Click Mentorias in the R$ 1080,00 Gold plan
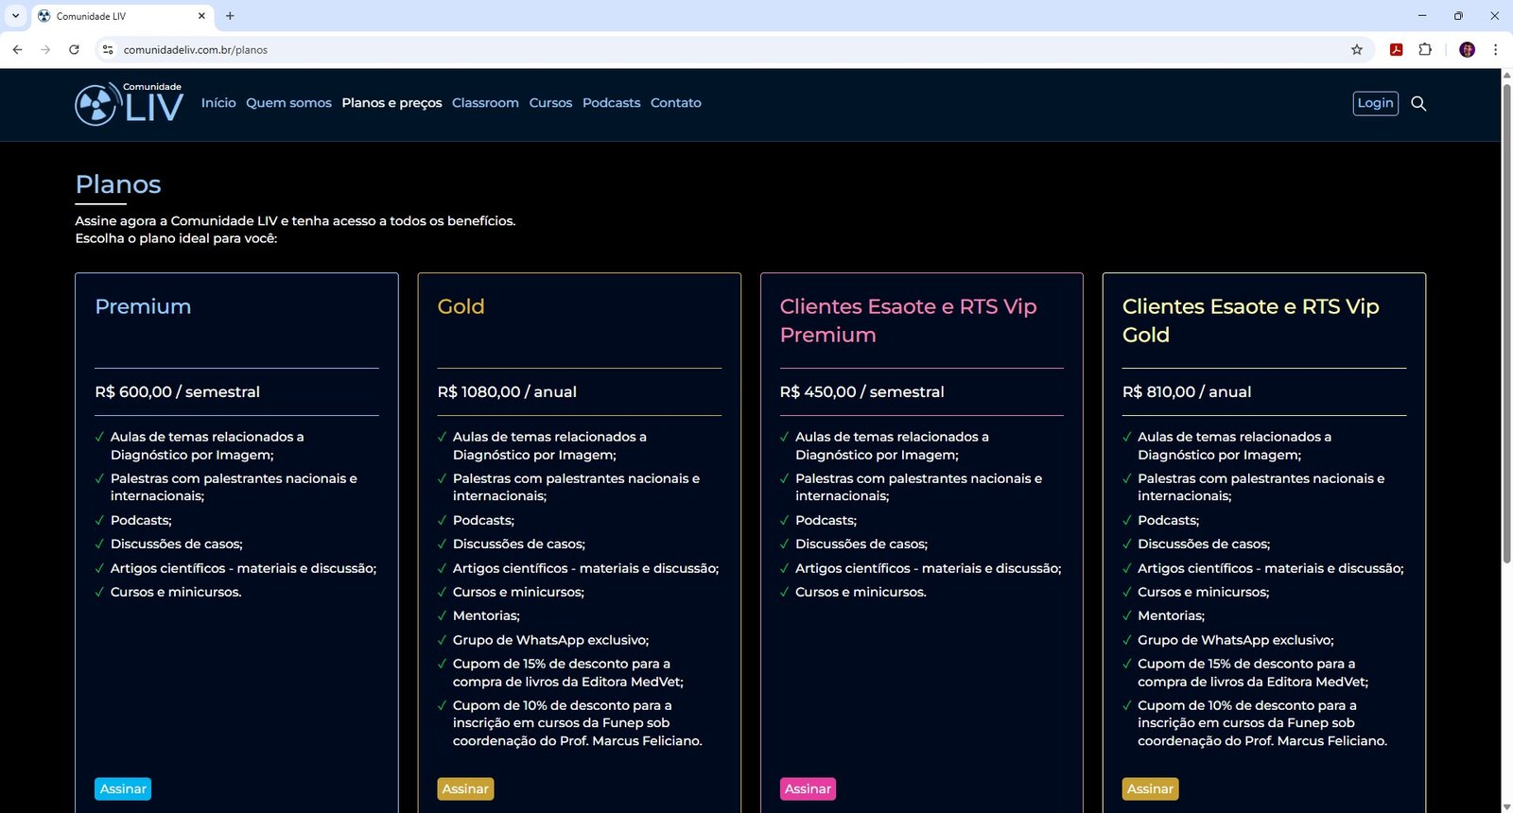This screenshot has height=813, width=1513. pyautogui.click(x=486, y=615)
